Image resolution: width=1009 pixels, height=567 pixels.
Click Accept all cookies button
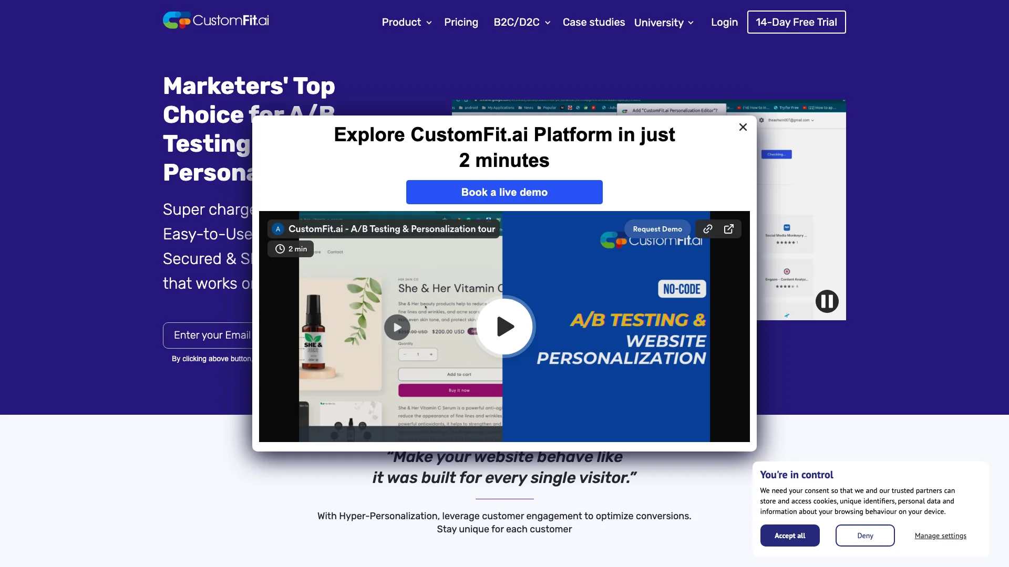789,534
